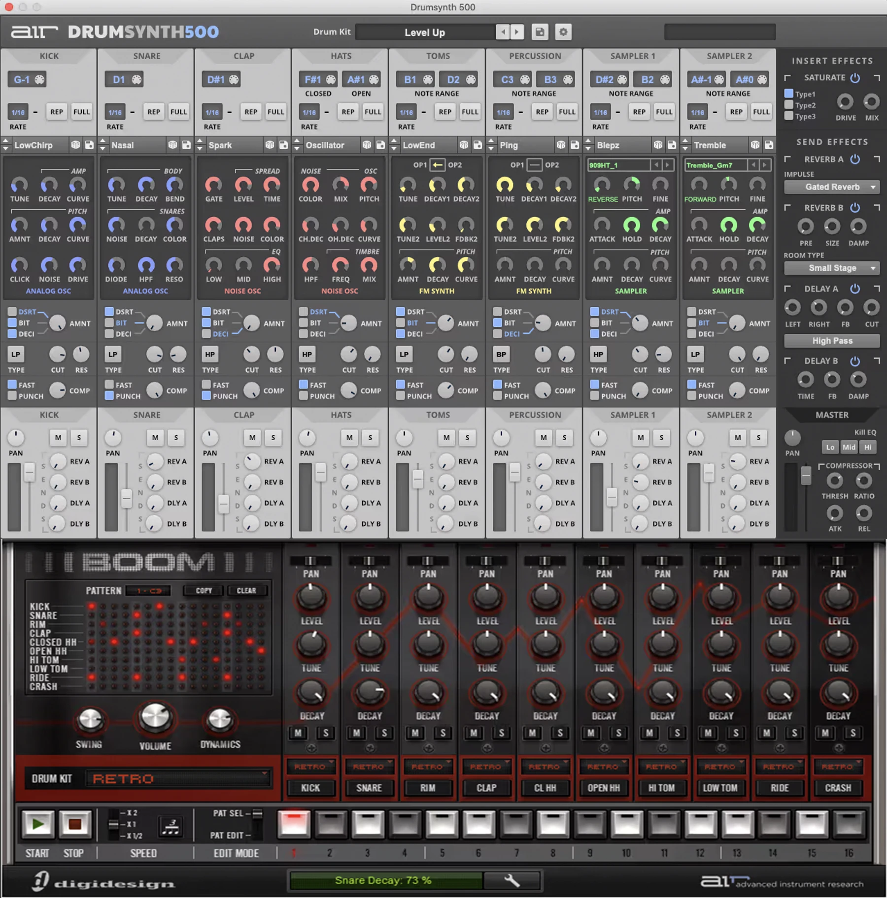Toggle Delay B power button
Screen dimensions: 887x898
coord(855,361)
